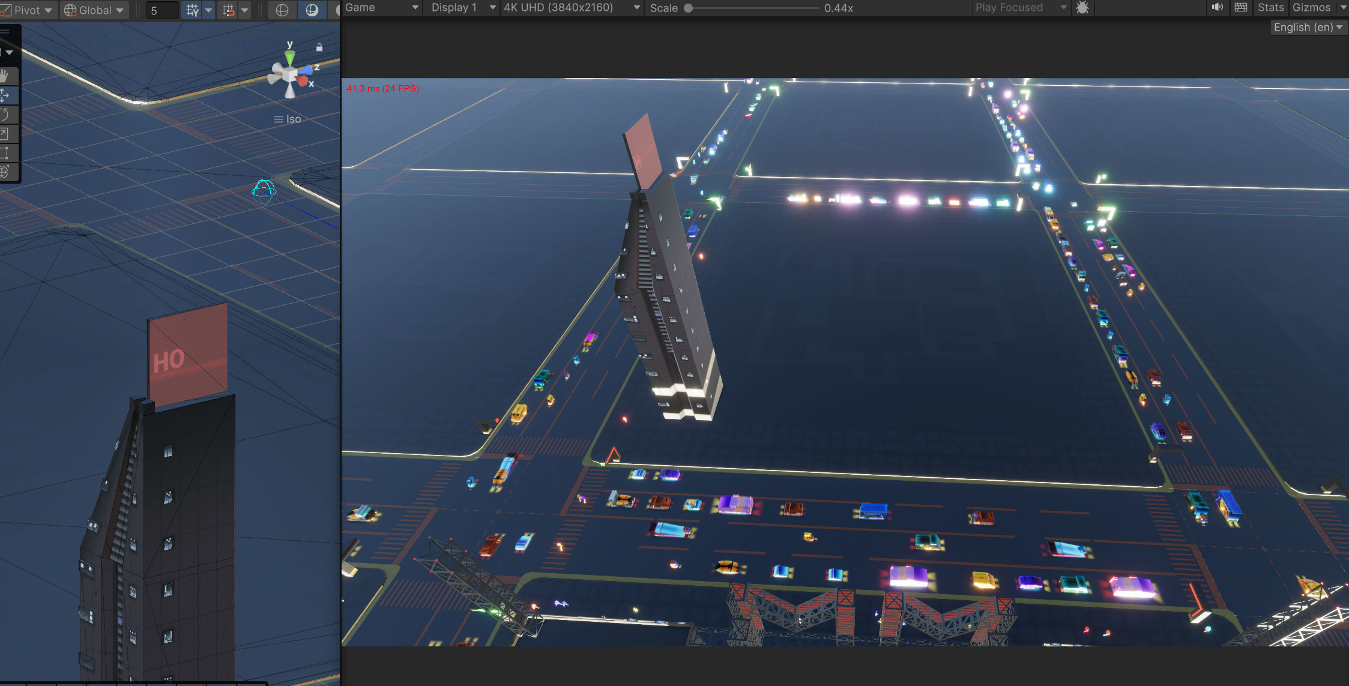Toggle grid visibility button

click(192, 10)
